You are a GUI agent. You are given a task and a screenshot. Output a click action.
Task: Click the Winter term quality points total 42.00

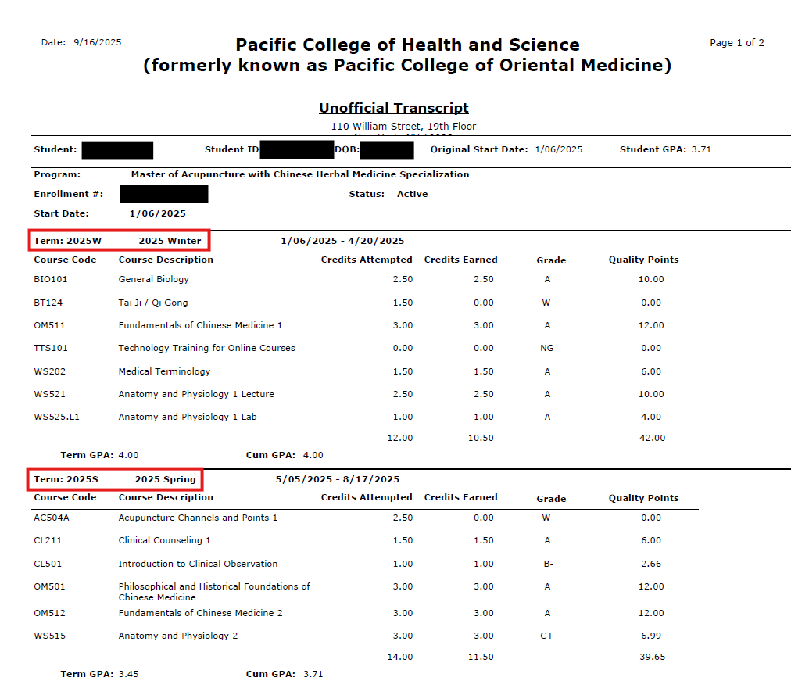(652, 438)
